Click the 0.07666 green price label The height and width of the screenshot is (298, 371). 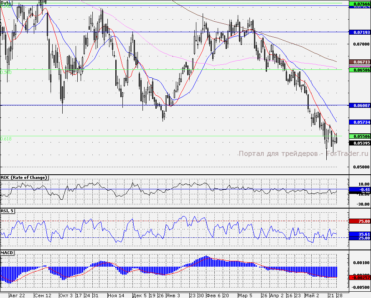coord(359,4)
